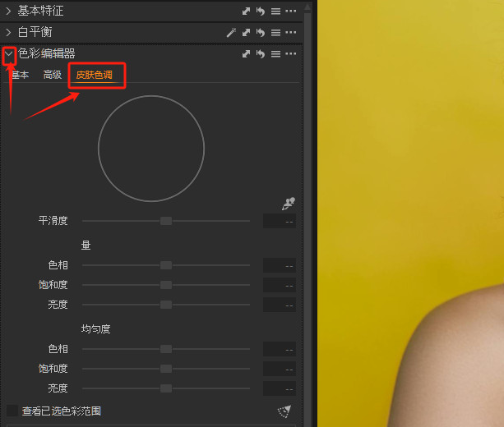The width and height of the screenshot is (504, 427).
Task: Reset 色彩编辑器 with the undo icon
Action: 261,53
